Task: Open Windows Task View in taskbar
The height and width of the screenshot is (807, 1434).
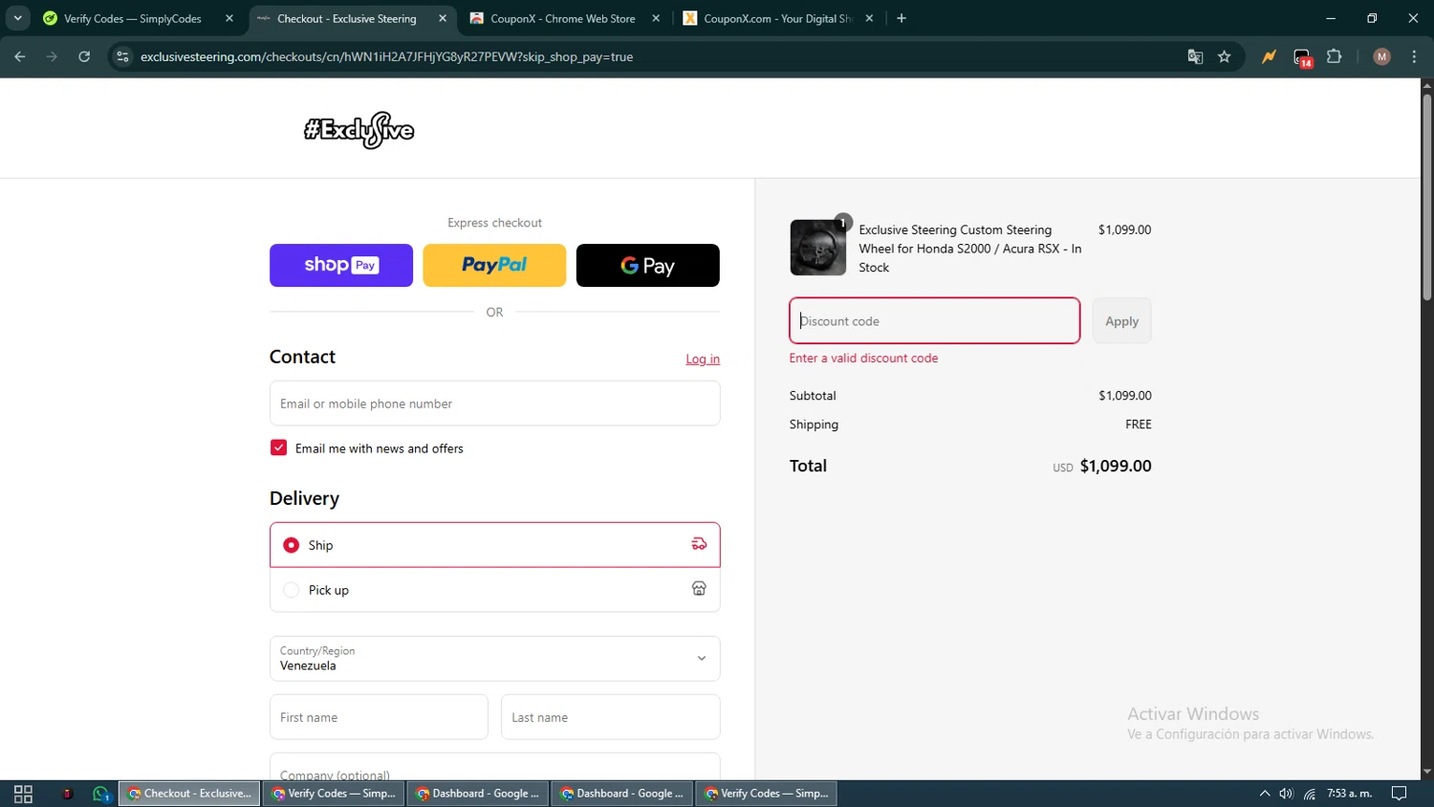Action: pos(23,794)
